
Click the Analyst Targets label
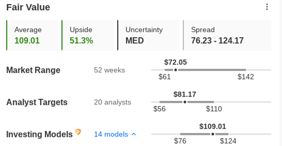(x=37, y=102)
